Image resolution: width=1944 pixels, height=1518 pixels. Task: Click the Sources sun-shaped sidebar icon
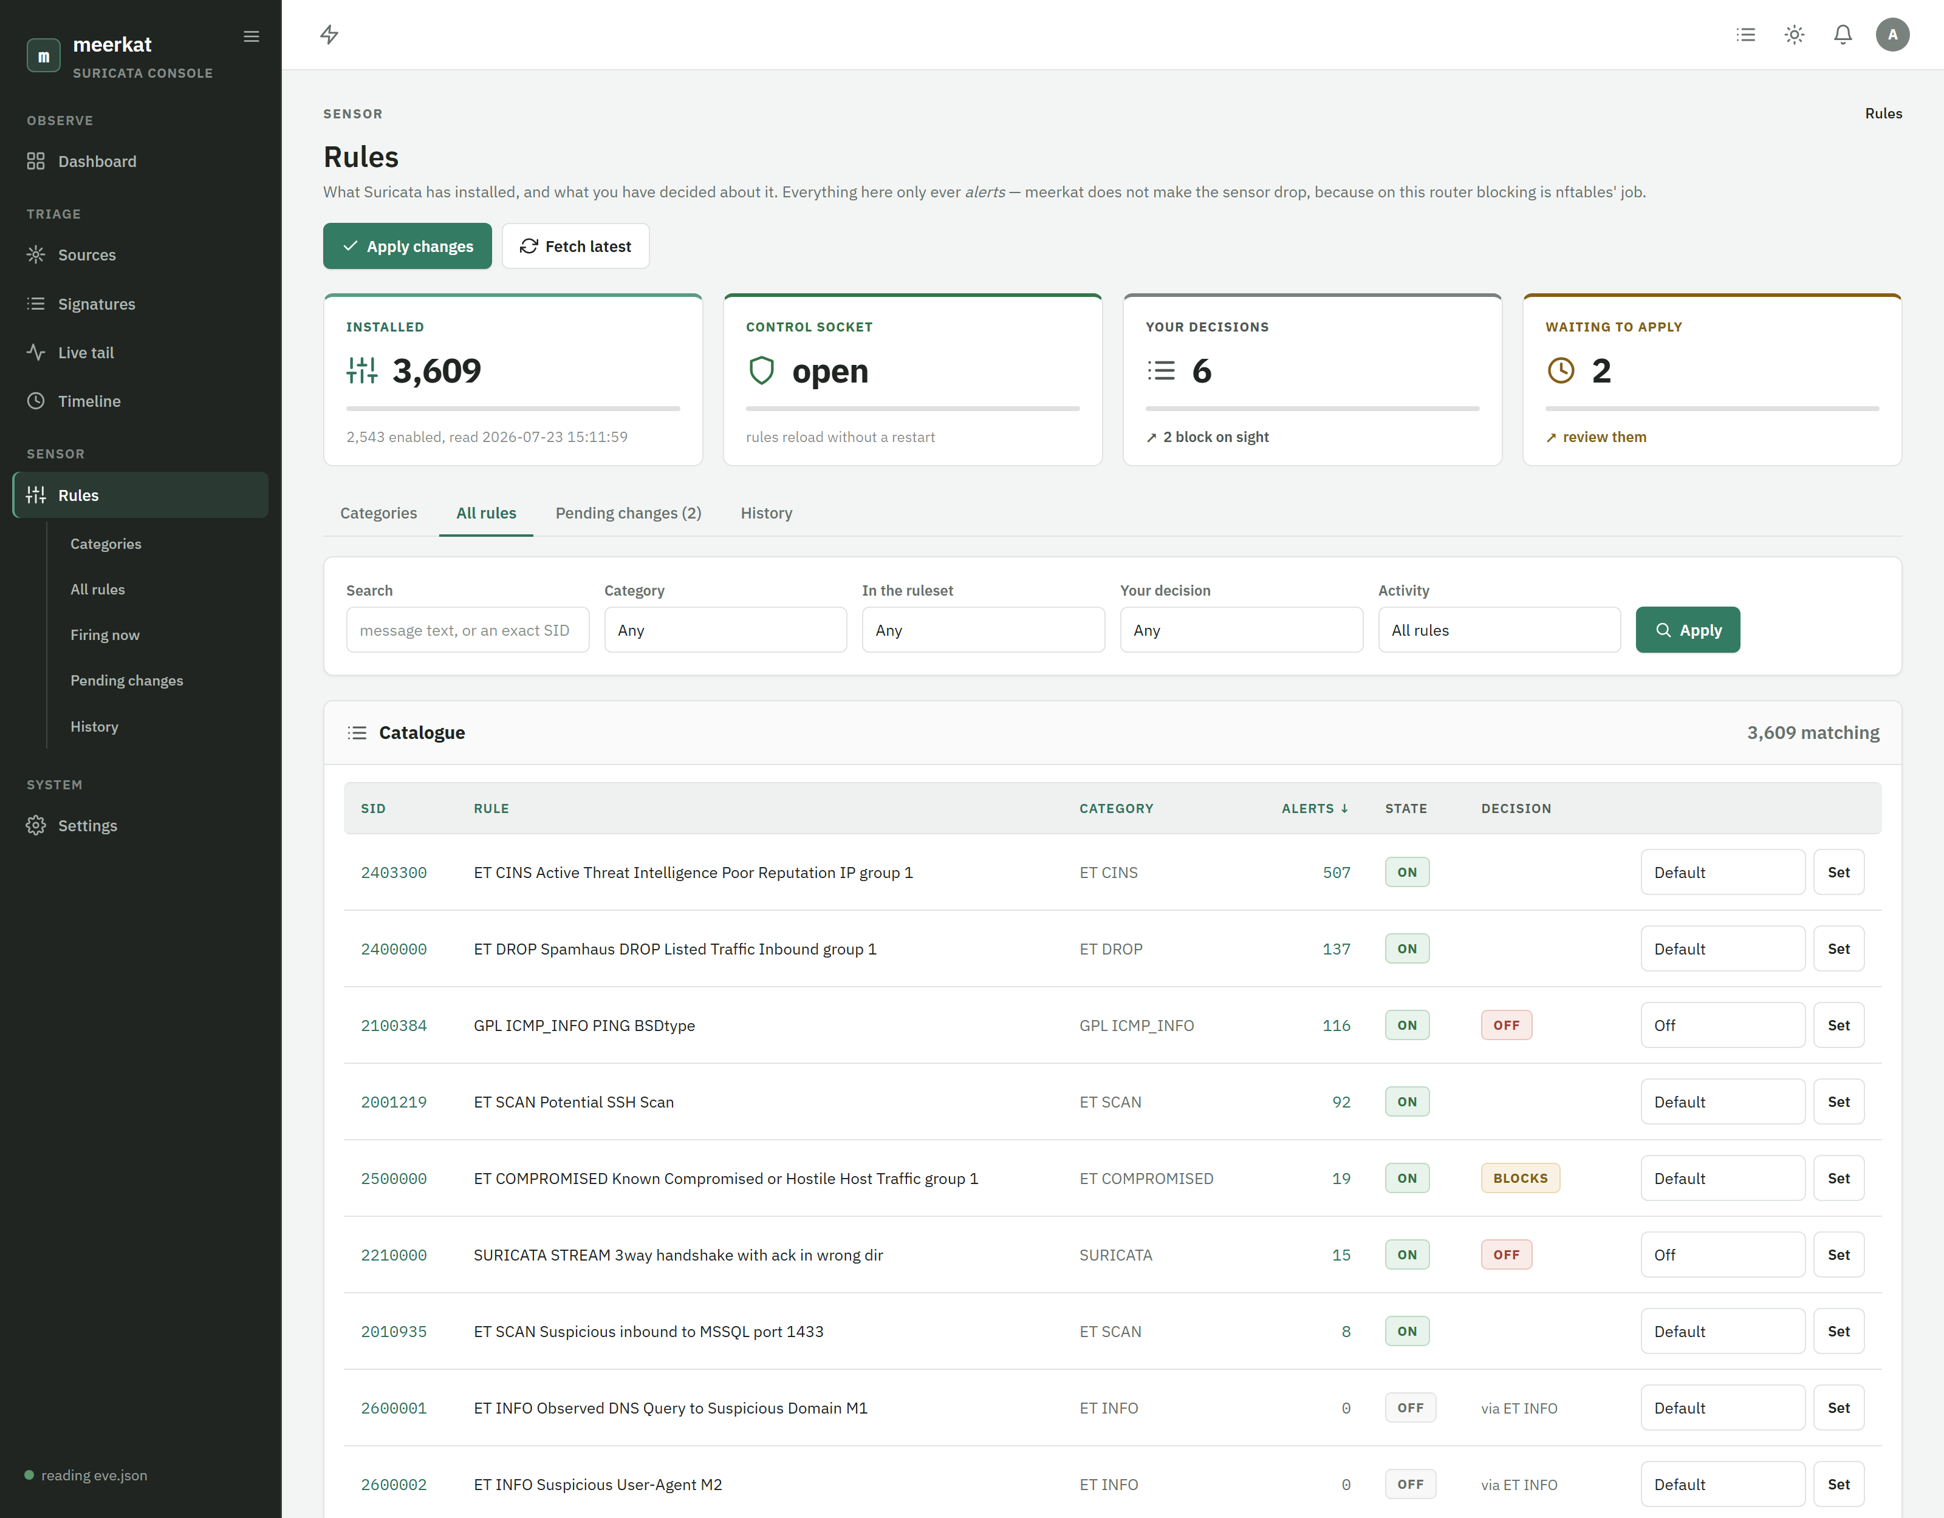tap(36, 254)
